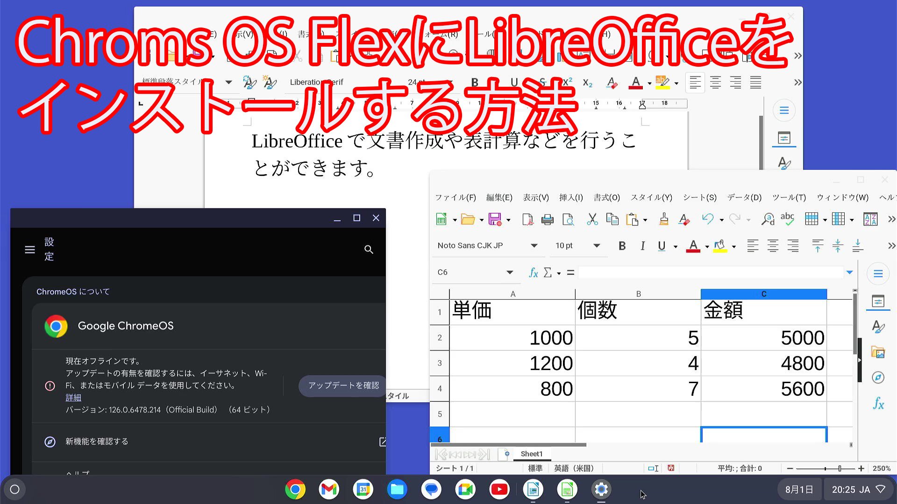
Task: Click the paste clipboard icon in Calc
Action: 632,219
